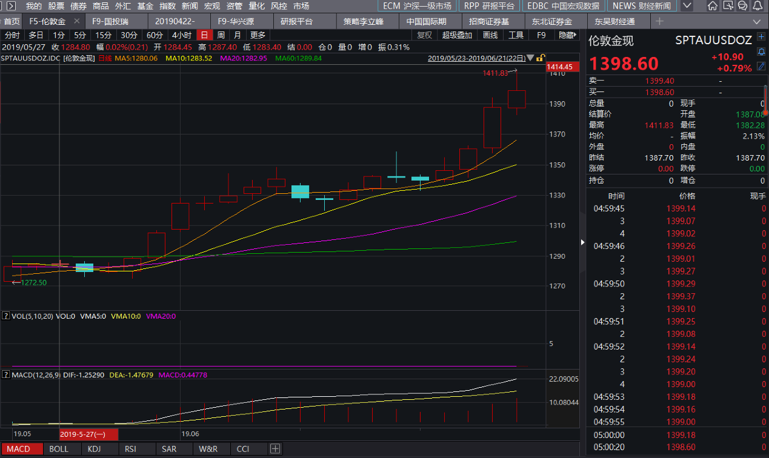Click the notification bell in top toolbar
The width and height of the screenshot is (769, 458).
click(x=757, y=6)
